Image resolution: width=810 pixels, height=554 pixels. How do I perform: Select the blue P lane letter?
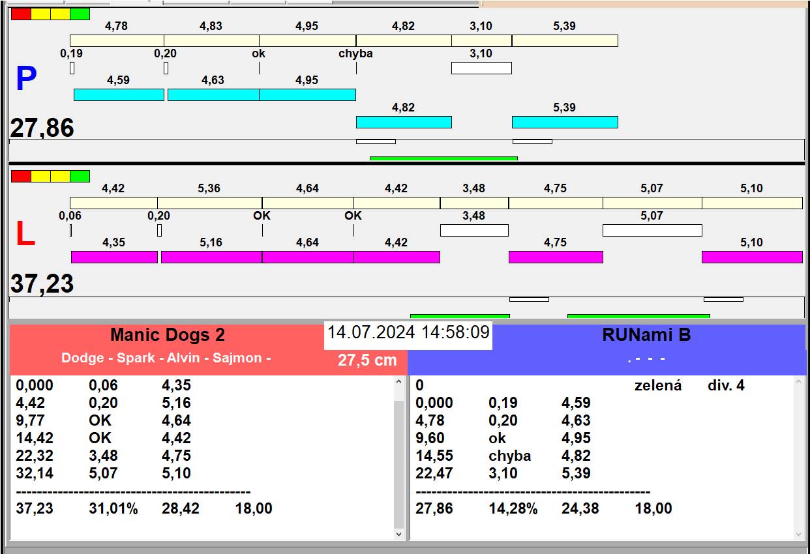pyautogui.click(x=26, y=80)
